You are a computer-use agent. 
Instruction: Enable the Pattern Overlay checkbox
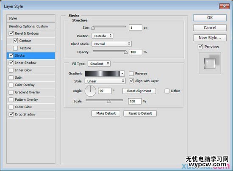[x=11, y=99]
